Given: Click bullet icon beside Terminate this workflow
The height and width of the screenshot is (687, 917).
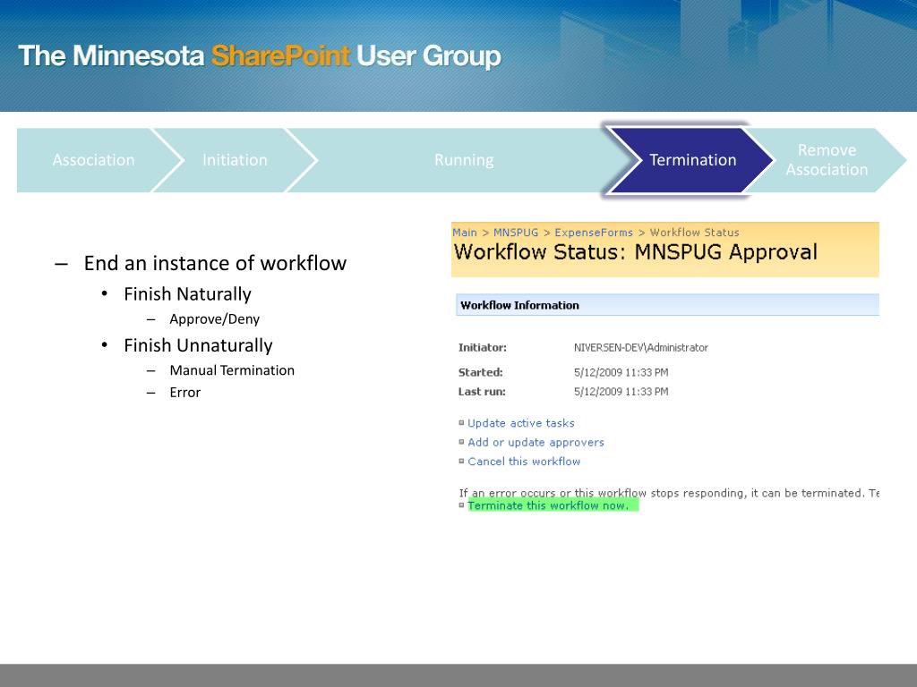Looking at the screenshot, I should tap(461, 505).
